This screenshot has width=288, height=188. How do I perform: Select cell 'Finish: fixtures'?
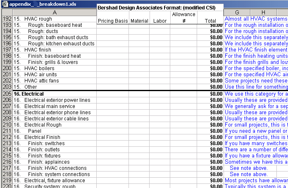coord(55,156)
